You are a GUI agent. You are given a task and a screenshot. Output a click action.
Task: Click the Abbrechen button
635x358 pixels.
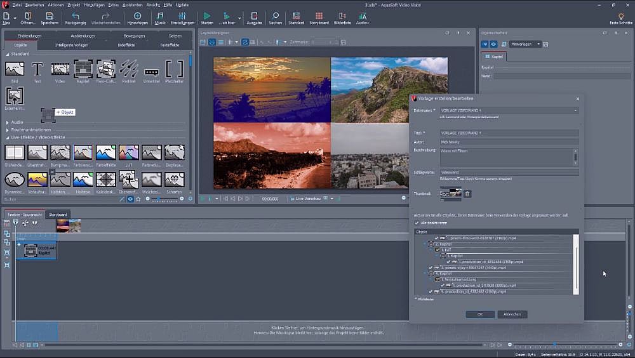coord(512,314)
